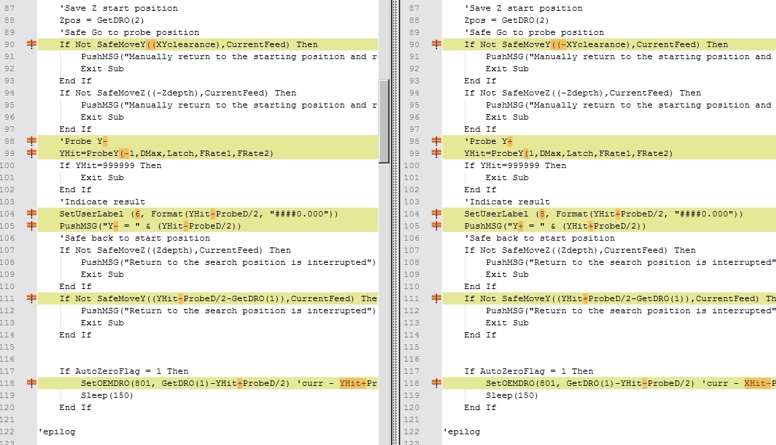776x445 pixels.
Task: Click "End If" on left pane line 120
Action: (75, 407)
